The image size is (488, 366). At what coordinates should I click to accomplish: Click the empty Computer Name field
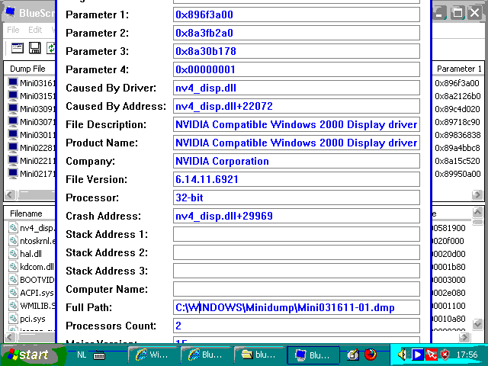click(x=297, y=289)
